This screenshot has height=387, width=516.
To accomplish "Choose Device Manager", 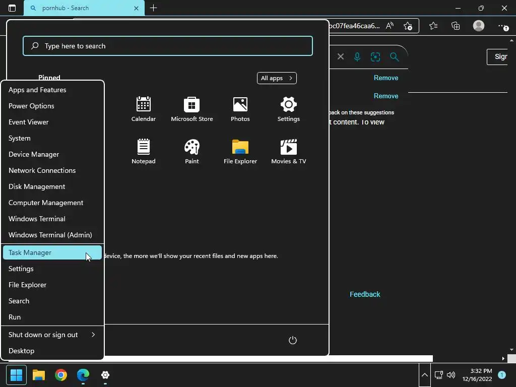I will click(52, 154).
